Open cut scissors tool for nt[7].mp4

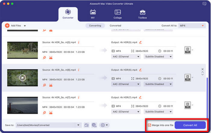coord(51,113)
